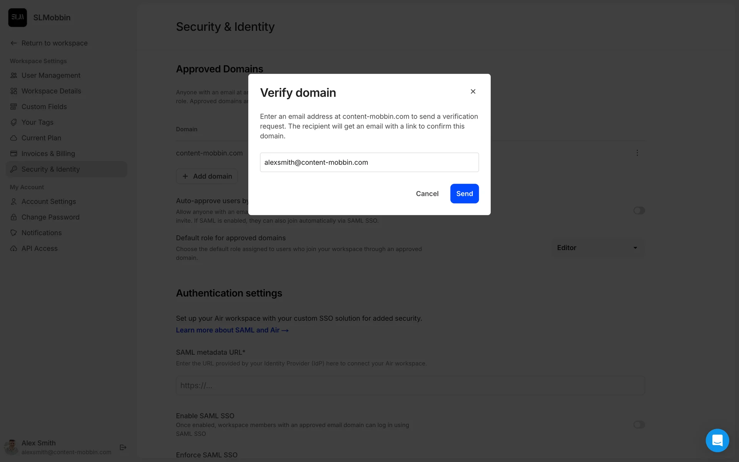Click the Your Tags tag icon
Image resolution: width=739 pixels, height=462 pixels.
(x=14, y=122)
